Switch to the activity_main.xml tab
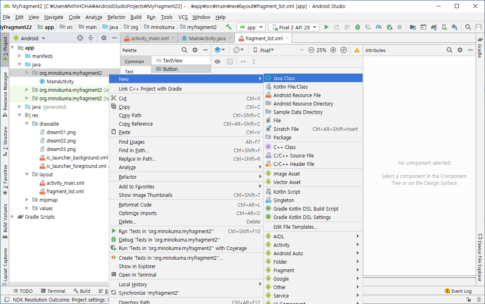Viewport: 485px width, 304px height. coord(149,38)
